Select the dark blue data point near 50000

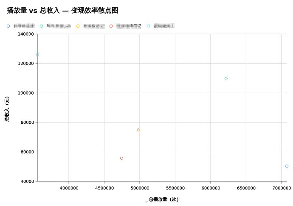coord(287,166)
